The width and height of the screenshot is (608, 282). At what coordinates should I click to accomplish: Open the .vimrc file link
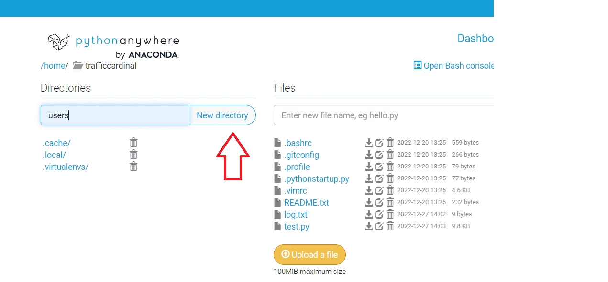coord(295,191)
